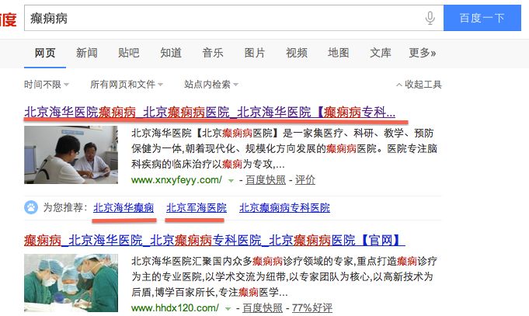
Task: Click the 百度一下 search button
Action: point(482,18)
